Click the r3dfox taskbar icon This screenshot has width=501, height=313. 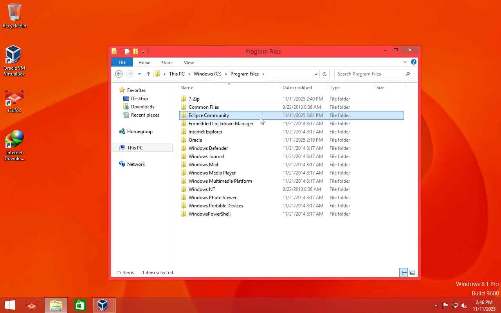pyautogui.click(x=32, y=305)
